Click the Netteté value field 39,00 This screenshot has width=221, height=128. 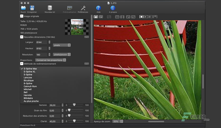pyautogui.click(x=55, y=105)
